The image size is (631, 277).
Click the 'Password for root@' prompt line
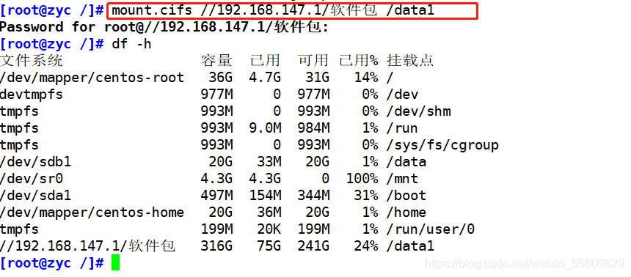click(x=164, y=27)
